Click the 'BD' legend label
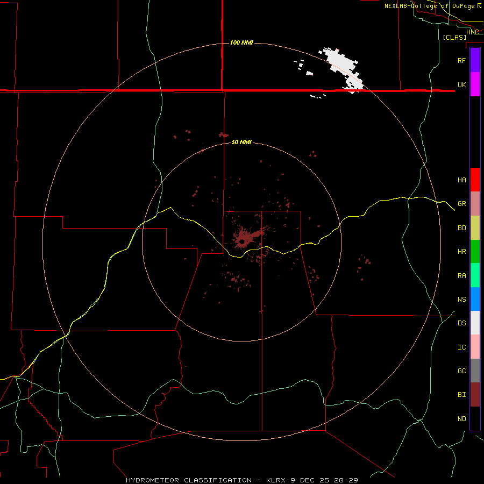This screenshot has width=484, height=484. 461,228
